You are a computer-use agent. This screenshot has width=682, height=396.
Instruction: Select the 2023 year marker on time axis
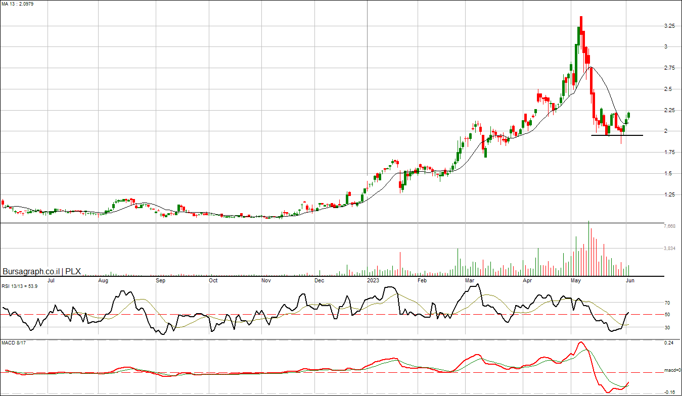point(373,280)
